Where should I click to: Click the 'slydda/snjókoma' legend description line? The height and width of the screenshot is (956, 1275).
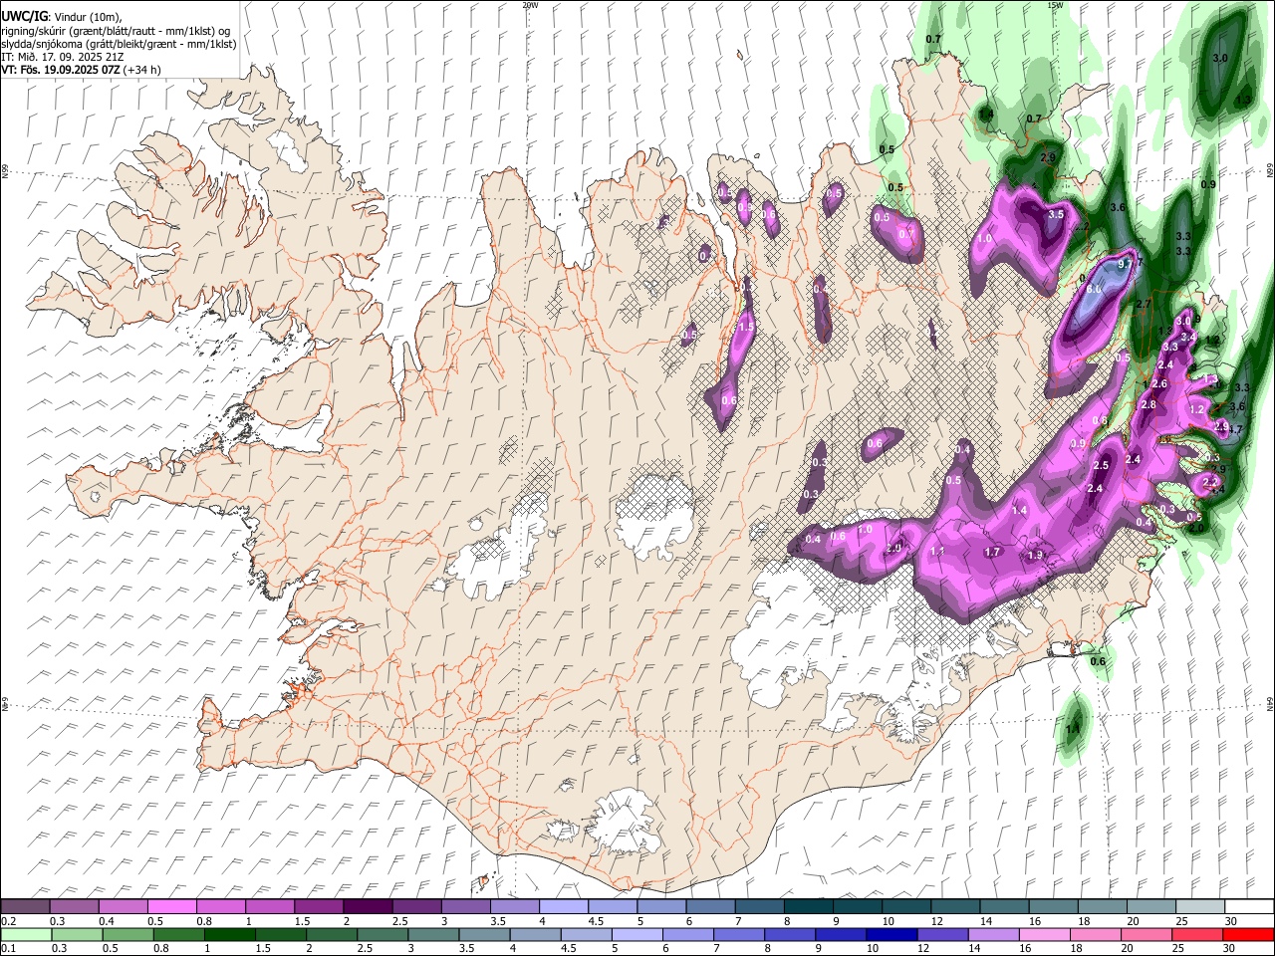(119, 44)
